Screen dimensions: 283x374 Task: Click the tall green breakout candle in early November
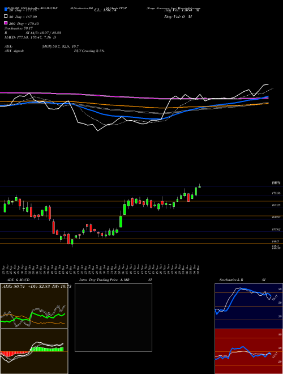coord(121,222)
